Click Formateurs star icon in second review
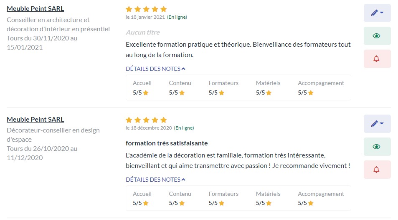The height and width of the screenshot is (220, 398). pyautogui.click(x=222, y=203)
